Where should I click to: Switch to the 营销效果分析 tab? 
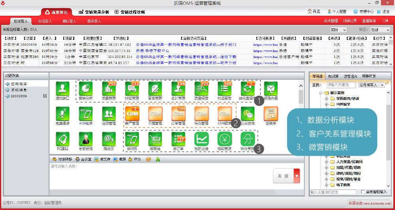pos(94,12)
